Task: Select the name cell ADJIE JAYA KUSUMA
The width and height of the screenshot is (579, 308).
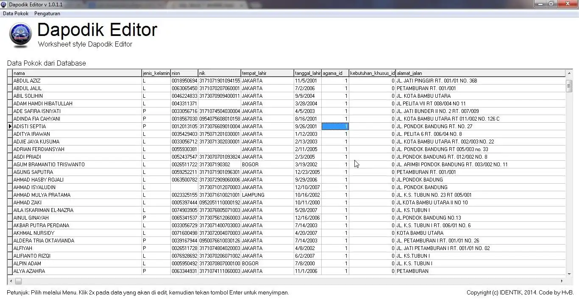Action: point(77,142)
